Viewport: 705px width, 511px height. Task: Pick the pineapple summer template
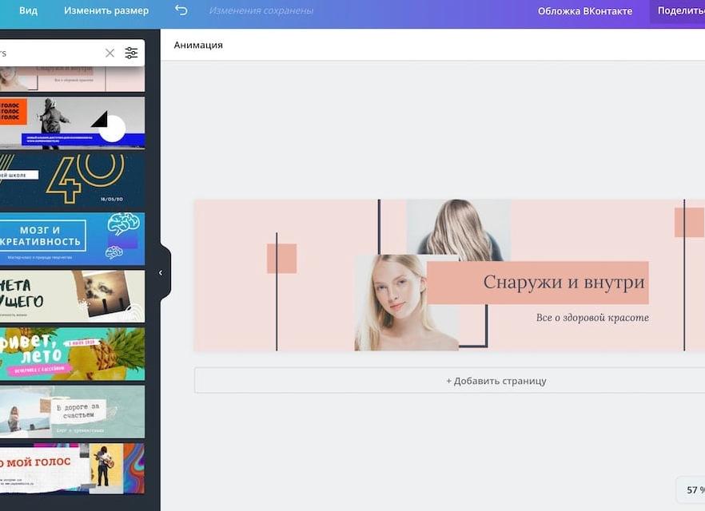pyautogui.click(x=72, y=353)
